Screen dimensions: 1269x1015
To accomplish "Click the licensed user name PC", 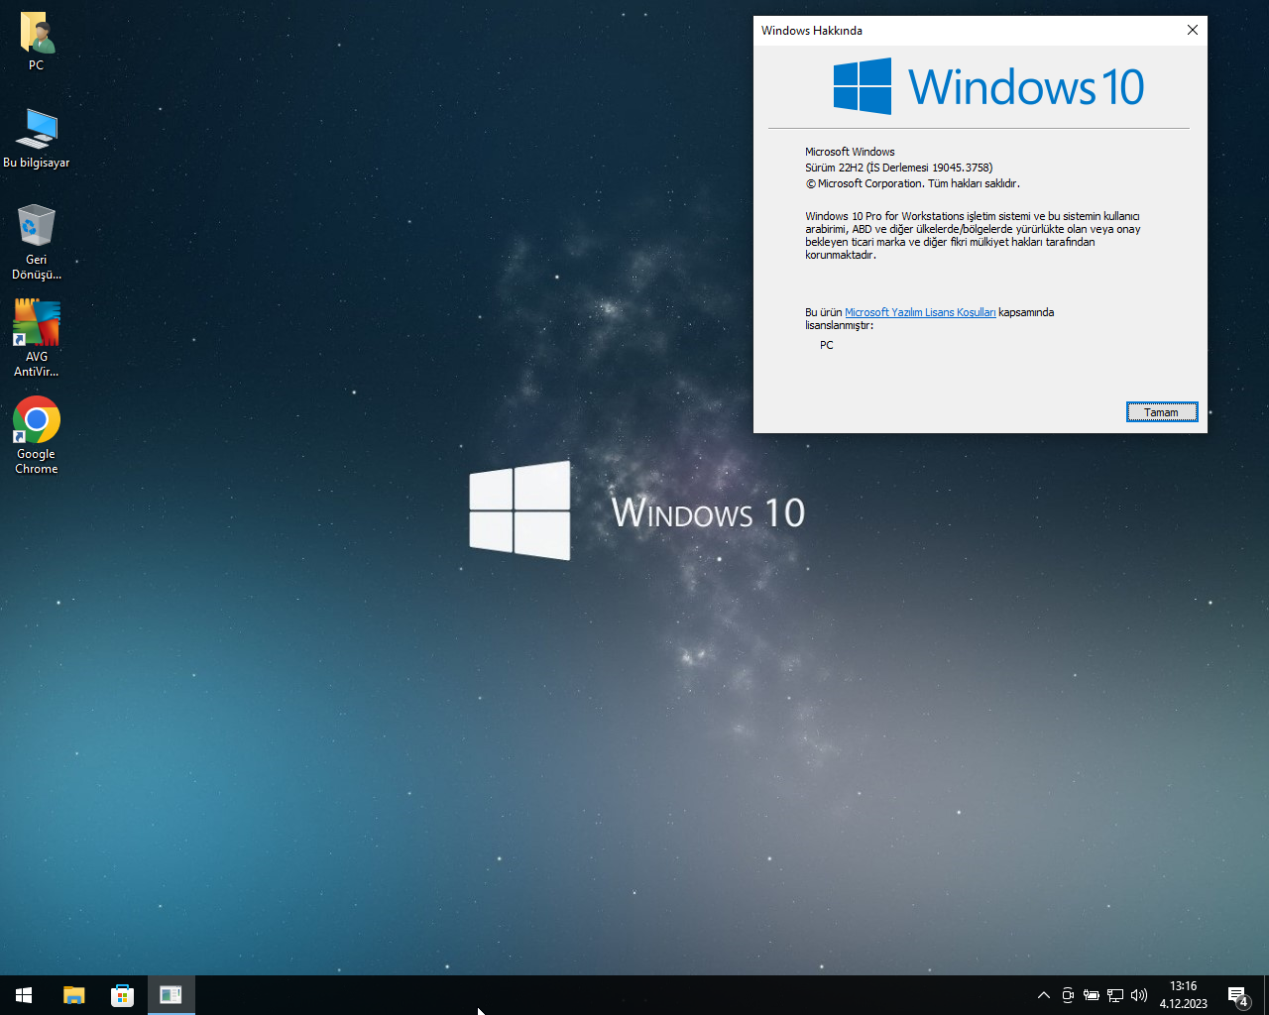I will 827,345.
